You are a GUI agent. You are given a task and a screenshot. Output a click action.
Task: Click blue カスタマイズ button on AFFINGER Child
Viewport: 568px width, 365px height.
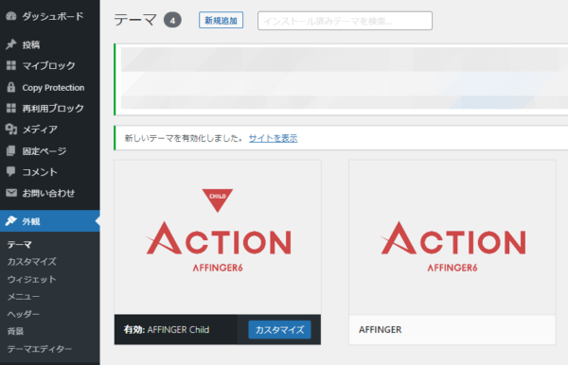pyautogui.click(x=279, y=330)
